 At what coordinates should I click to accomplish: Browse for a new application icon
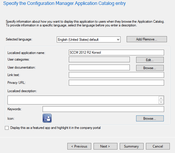pyautogui.click(x=150, y=118)
